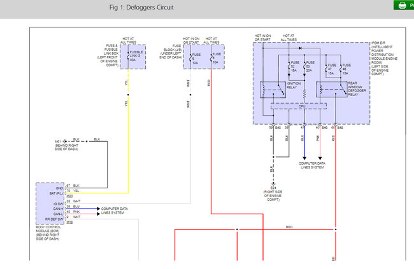Image resolution: width=414 pixels, height=269 pixels.
Task: Click the '70 YEL' wire label
Action: click(x=73, y=191)
